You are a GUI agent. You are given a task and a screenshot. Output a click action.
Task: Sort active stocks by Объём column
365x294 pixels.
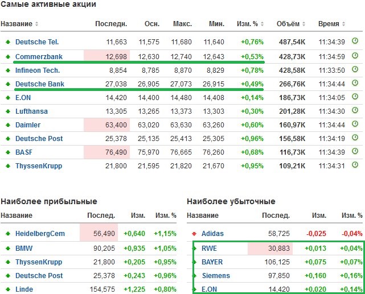click(x=290, y=24)
